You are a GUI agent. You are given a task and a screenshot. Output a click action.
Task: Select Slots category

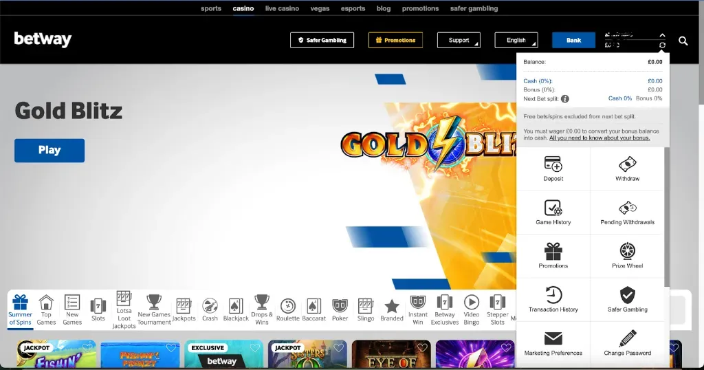[98, 310]
